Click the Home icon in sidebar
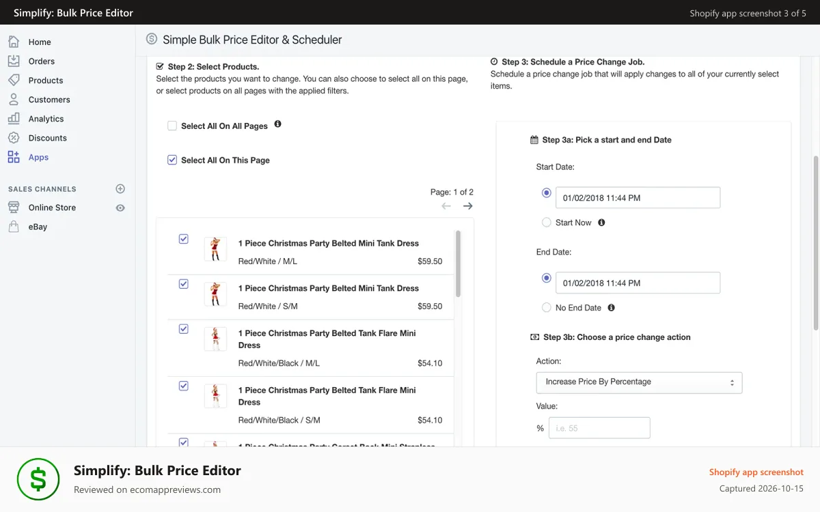 [14, 42]
